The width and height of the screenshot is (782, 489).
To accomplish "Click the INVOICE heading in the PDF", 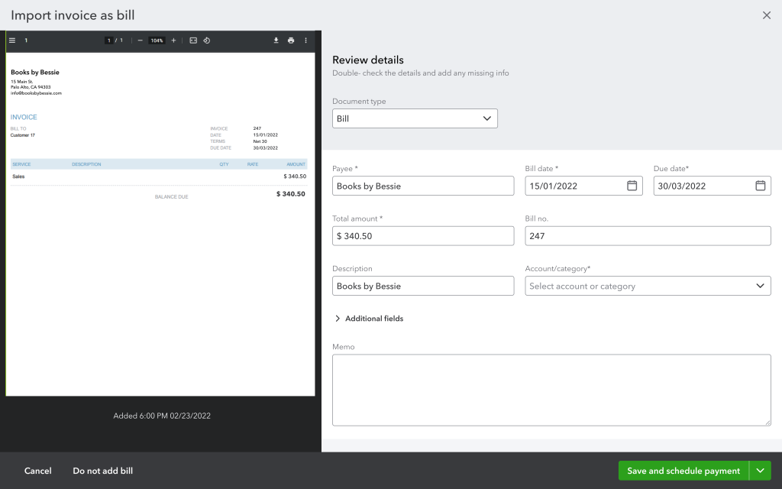I will click(x=24, y=117).
